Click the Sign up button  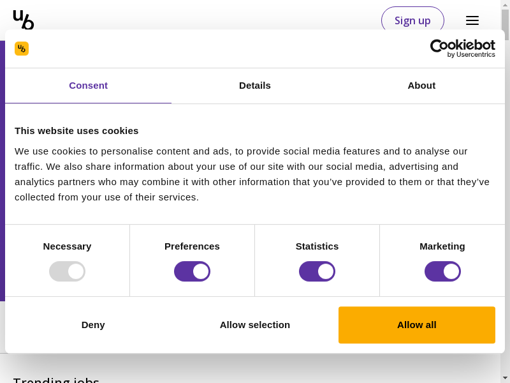tap(412, 20)
